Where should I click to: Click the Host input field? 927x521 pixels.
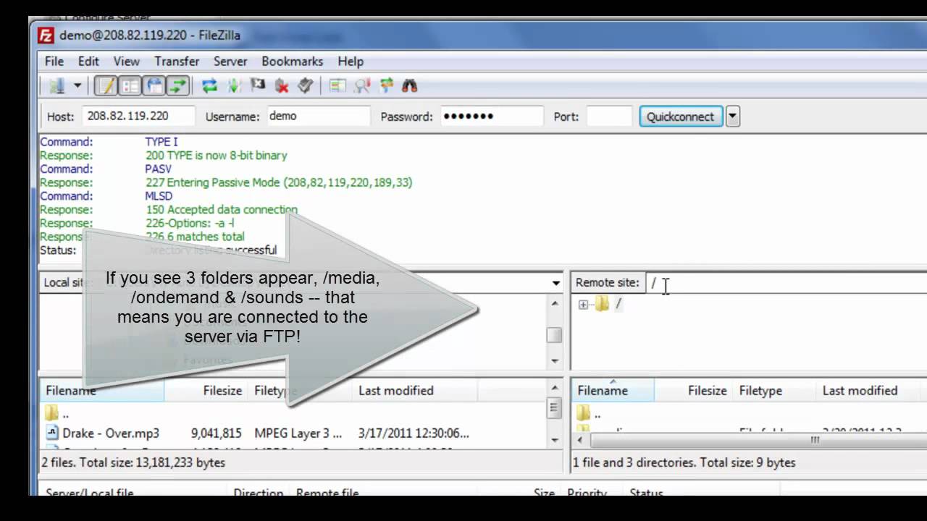tap(138, 116)
